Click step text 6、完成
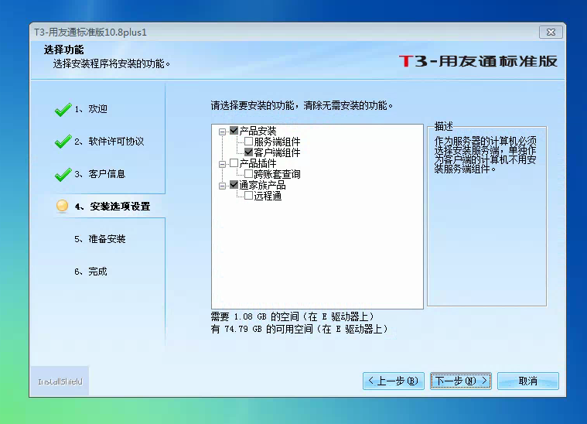Image resolution: width=587 pixels, height=424 pixels. coord(90,272)
